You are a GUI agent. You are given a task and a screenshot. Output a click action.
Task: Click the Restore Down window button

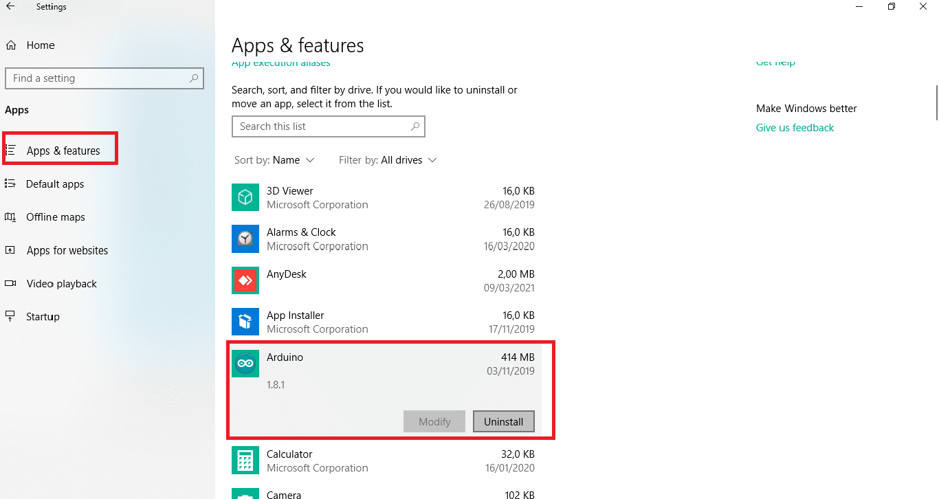(892, 7)
